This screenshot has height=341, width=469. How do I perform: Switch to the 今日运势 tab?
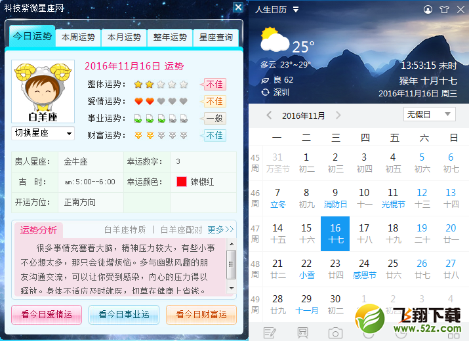pos(32,36)
